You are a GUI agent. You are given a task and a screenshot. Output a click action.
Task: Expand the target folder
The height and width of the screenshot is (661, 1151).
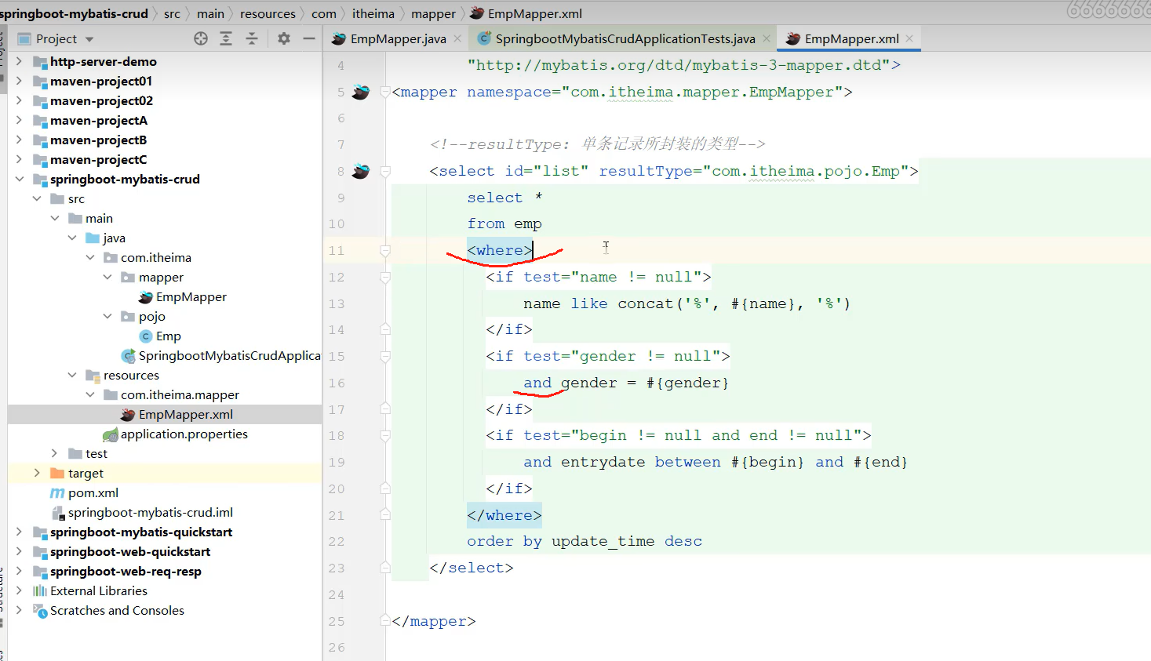[x=37, y=473]
